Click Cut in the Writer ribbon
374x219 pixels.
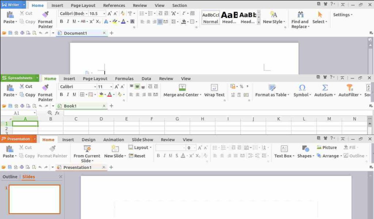click(x=26, y=14)
